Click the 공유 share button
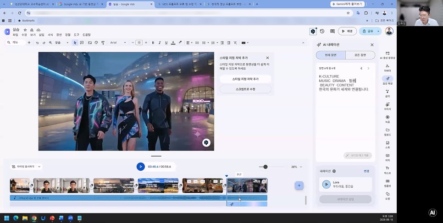The image size is (443, 223). coord(368,31)
